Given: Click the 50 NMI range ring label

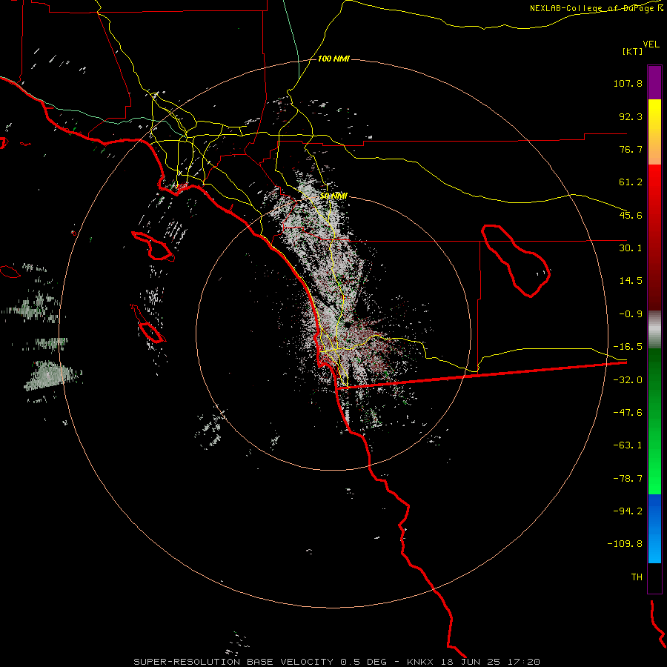Looking at the screenshot, I should point(333,196).
